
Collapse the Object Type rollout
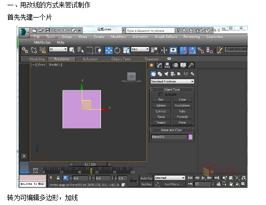pos(171,89)
